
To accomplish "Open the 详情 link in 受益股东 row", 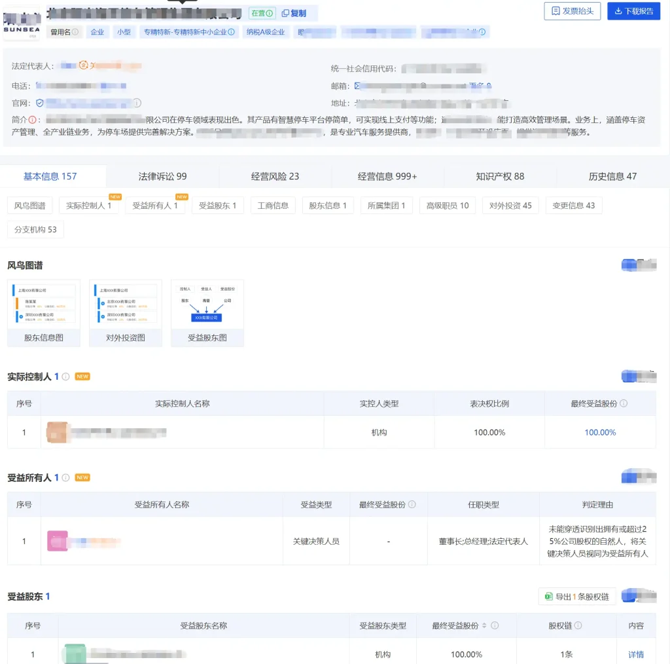I will tap(635, 654).
